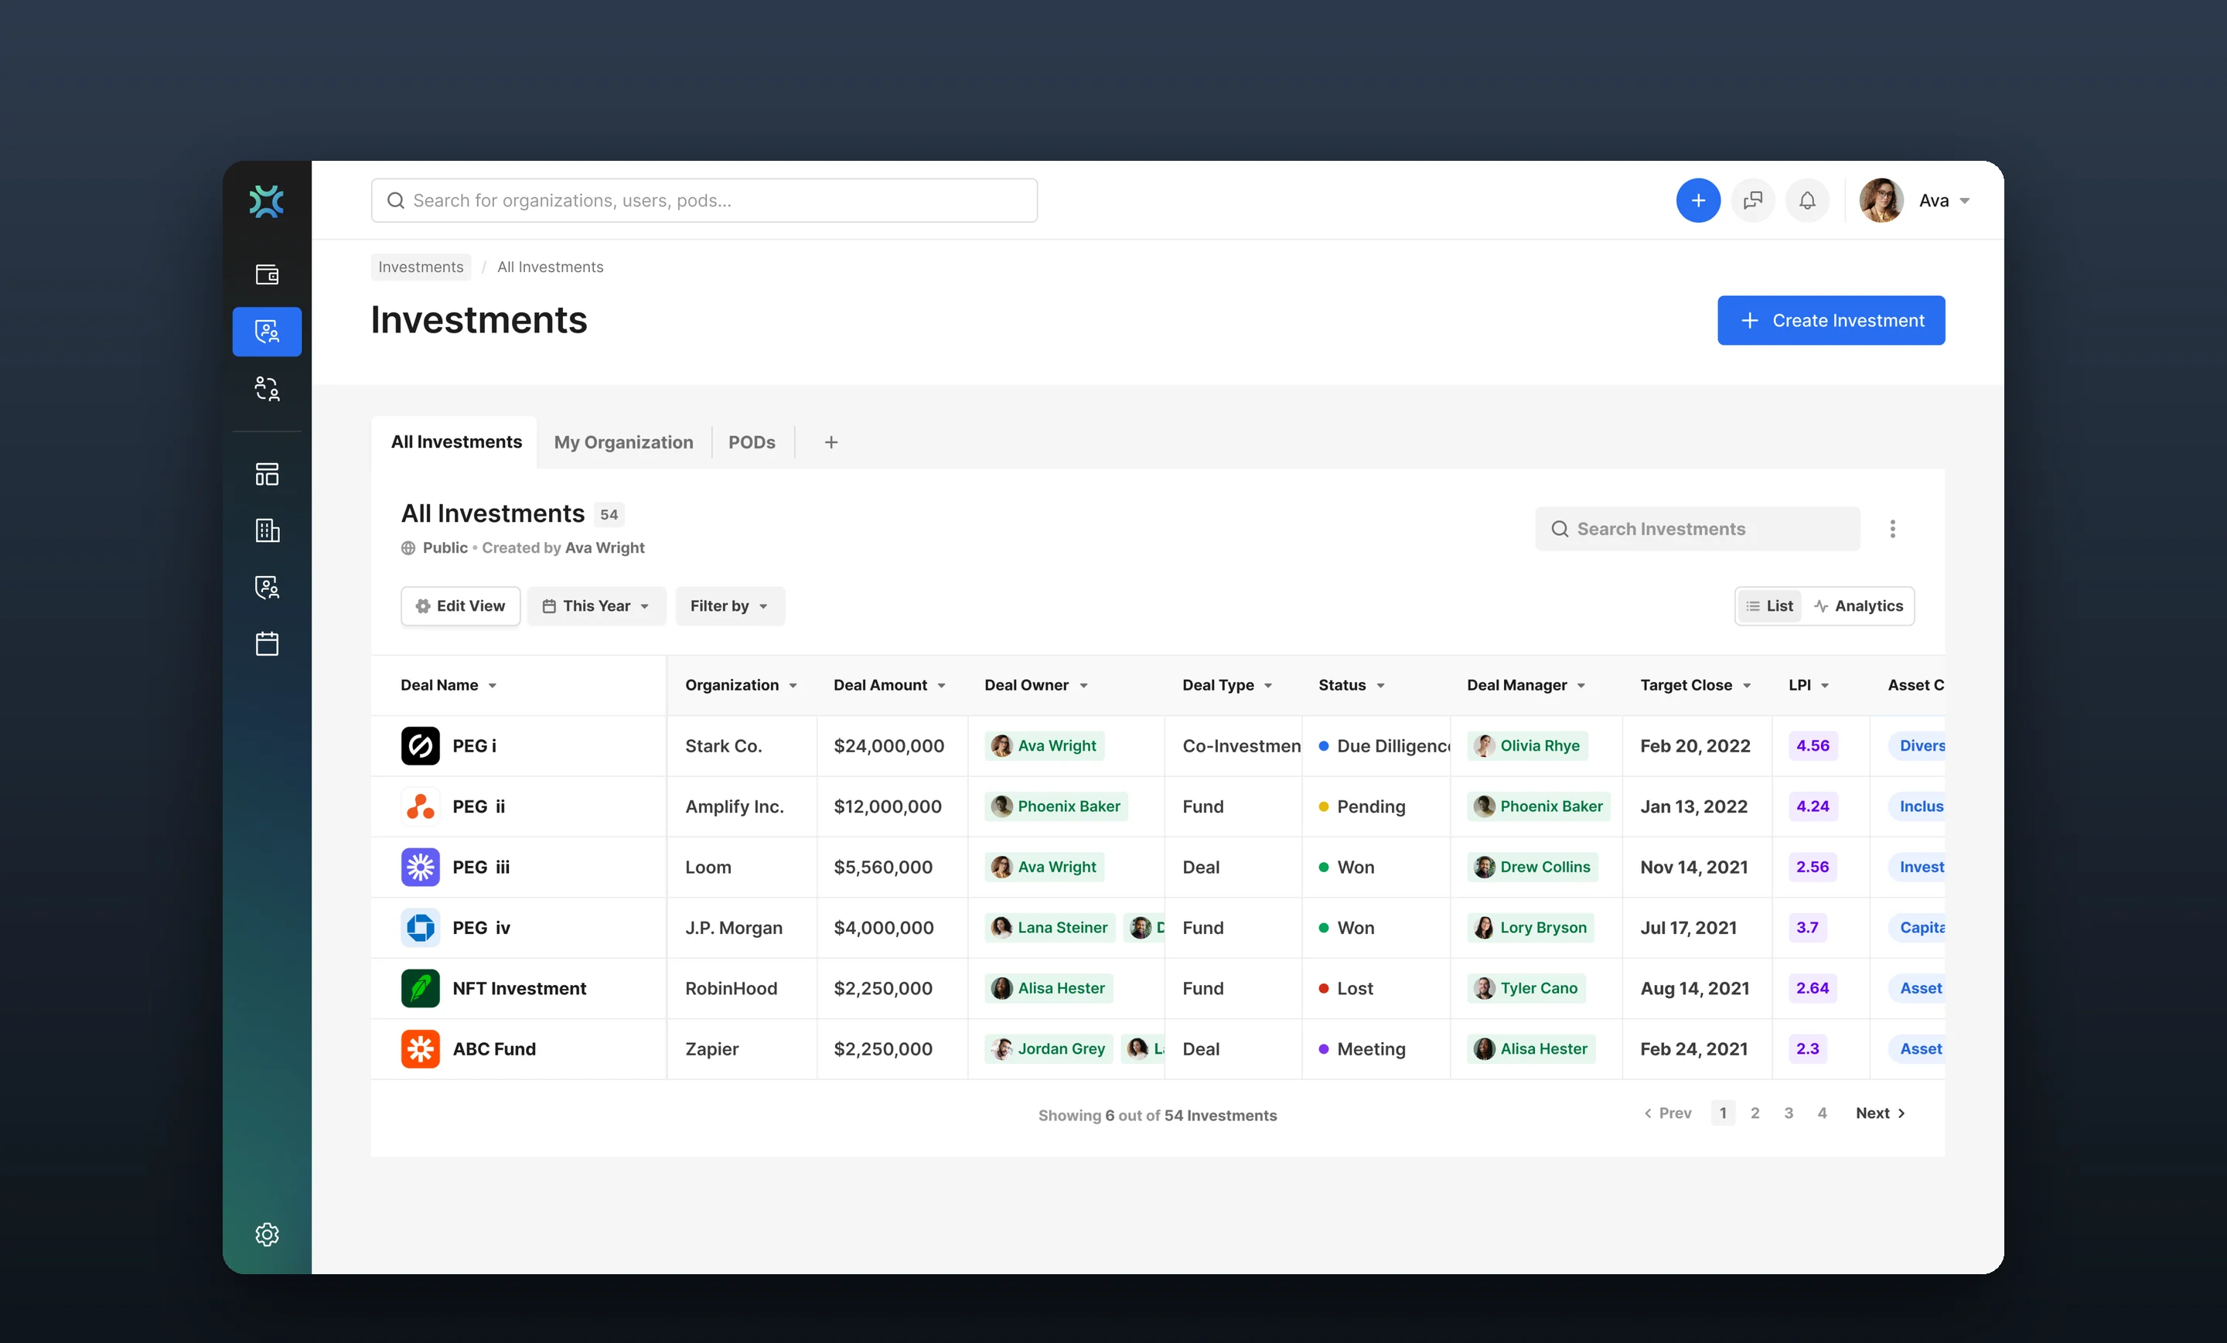The height and width of the screenshot is (1343, 2227).
Task: Click the notifications bell icon
Action: (x=1806, y=200)
